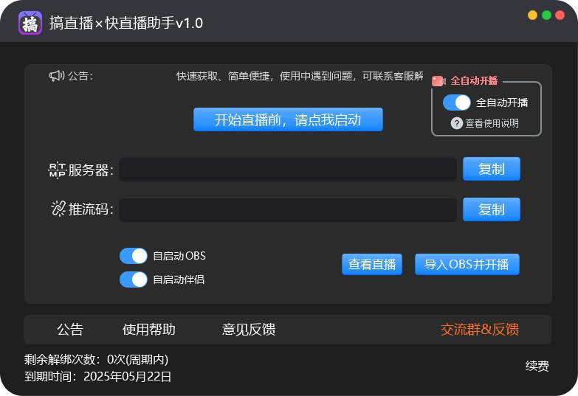Viewport: 578px width, 396px height.
Task: Toggle the 全自动开播 switch
Action: [x=457, y=103]
